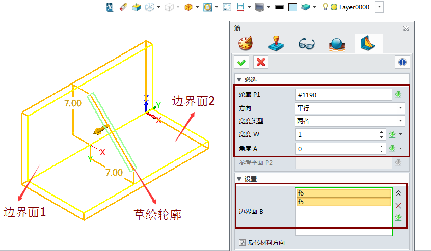
Task: Toggle the Layer0000 light bulb visibility
Action: [325, 7]
